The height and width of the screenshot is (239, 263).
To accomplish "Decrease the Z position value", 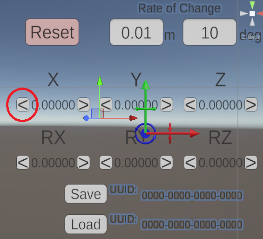I will tap(190, 105).
